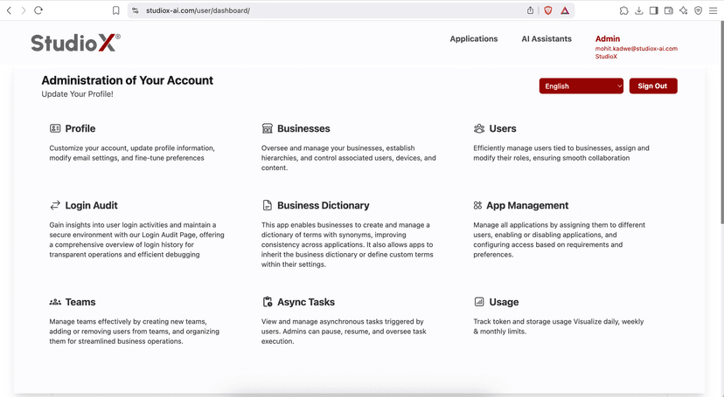Screen dimensions: 724x397
Task: Click the share icon in address bar
Action: (530, 10)
